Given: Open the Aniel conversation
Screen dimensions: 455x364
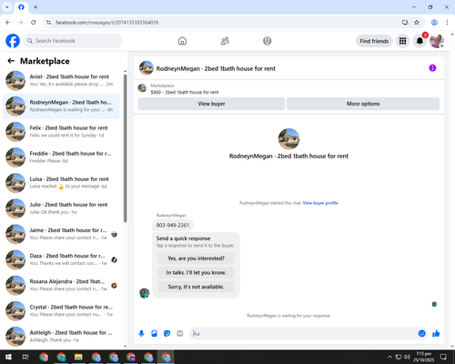Looking at the screenshot, I should click(62, 80).
